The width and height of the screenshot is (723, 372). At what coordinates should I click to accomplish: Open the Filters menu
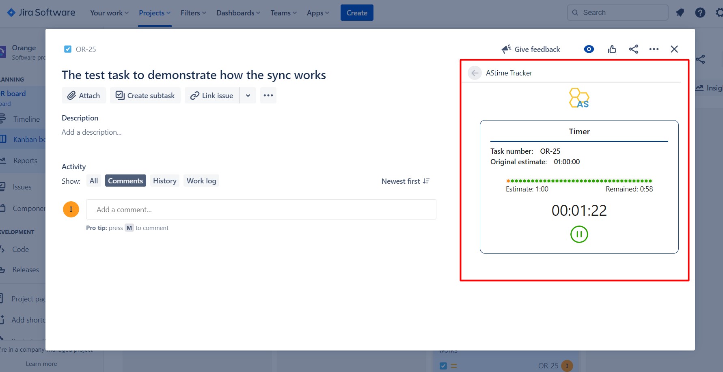tap(193, 13)
